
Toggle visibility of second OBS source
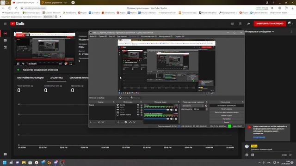coord(138,107)
